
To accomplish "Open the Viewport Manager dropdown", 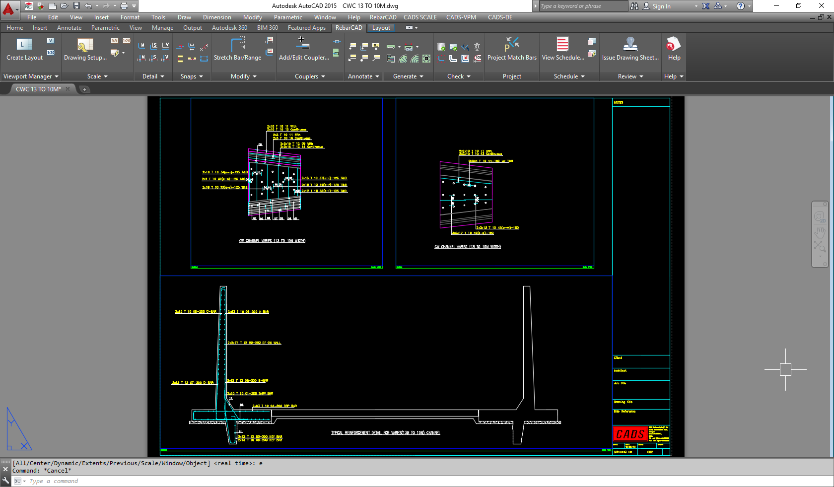I will (x=56, y=76).
